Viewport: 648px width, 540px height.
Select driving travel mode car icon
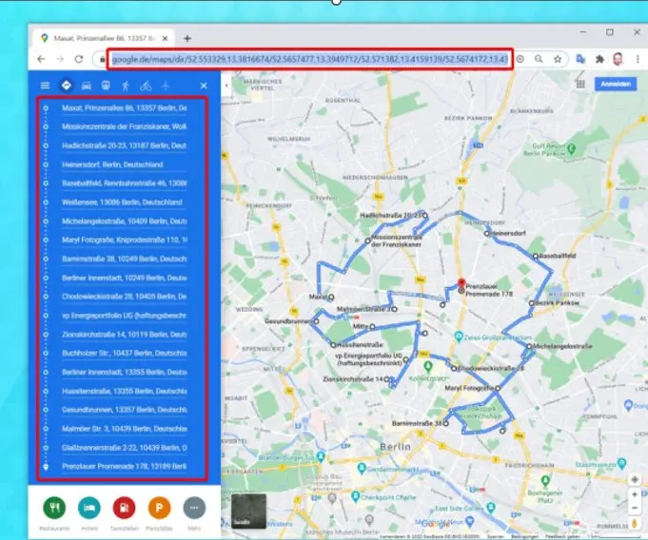coord(86,86)
